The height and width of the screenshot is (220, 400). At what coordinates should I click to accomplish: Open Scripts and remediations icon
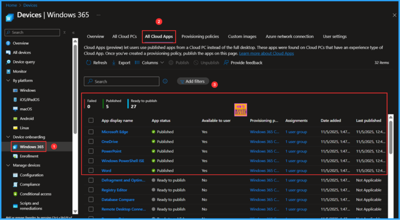(15, 206)
